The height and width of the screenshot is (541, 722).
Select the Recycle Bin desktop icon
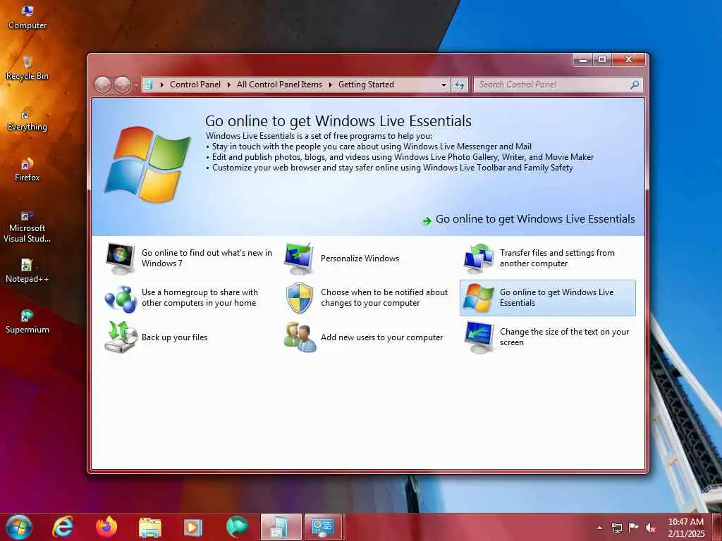[27, 68]
